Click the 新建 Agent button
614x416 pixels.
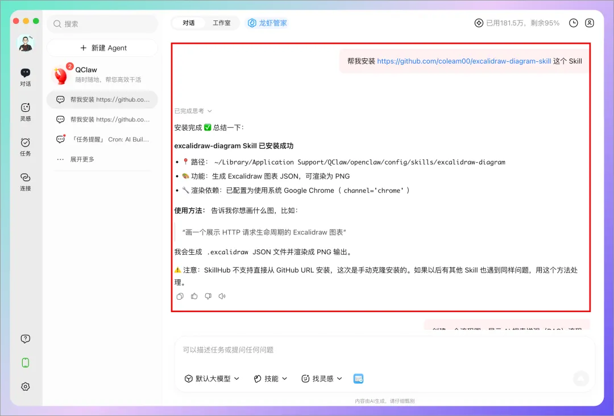[102, 48]
